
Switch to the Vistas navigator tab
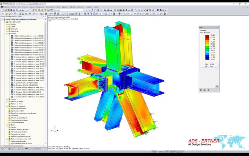pos(21,149)
